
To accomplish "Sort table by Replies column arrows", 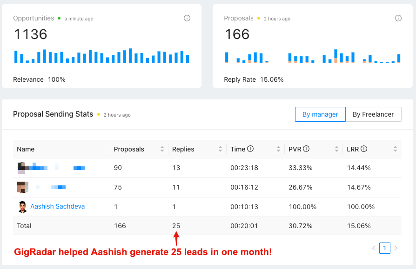I will click(220, 149).
